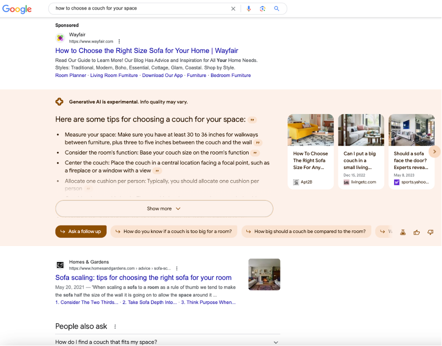Open the livingetc big couch thumbnail

pos(361,130)
